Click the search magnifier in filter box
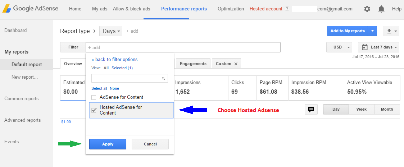The width and height of the screenshot is (404, 167). (x=163, y=79)
